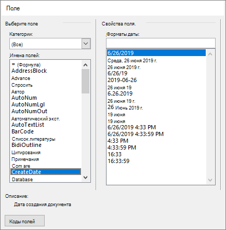The image size is (226, 230).
Task: Select AddressBlock in field names list
Action: click(29, 71)
